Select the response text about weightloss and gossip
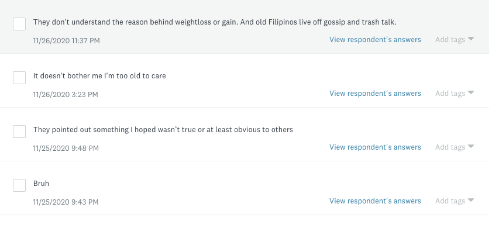Screen dimensions: 492x228 (215, 22)
